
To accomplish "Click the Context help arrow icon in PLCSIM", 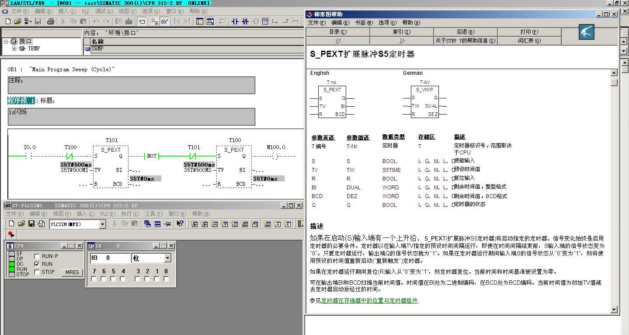I will point(180,224).
